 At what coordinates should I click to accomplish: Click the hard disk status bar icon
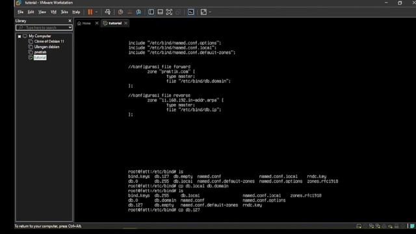(x=359, y=226)
